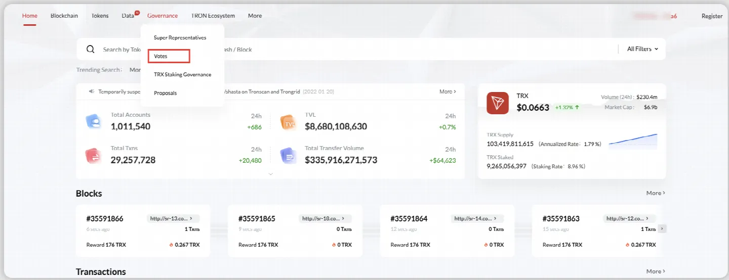Open the Data menu
This screenshot has height=280, width=729.
128,16
